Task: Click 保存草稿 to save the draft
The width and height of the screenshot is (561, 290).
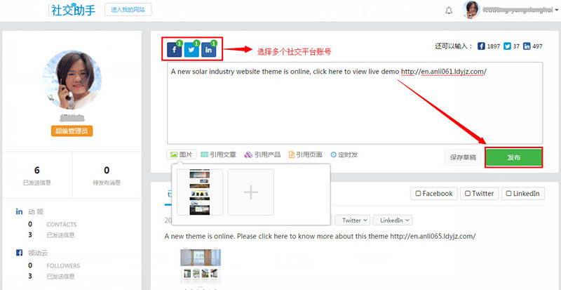Action: tap(462, 157)
